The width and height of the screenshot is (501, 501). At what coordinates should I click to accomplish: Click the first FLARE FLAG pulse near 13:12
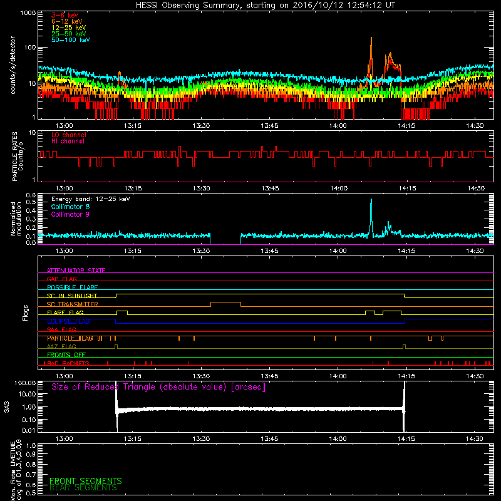(x=122, y=311)
